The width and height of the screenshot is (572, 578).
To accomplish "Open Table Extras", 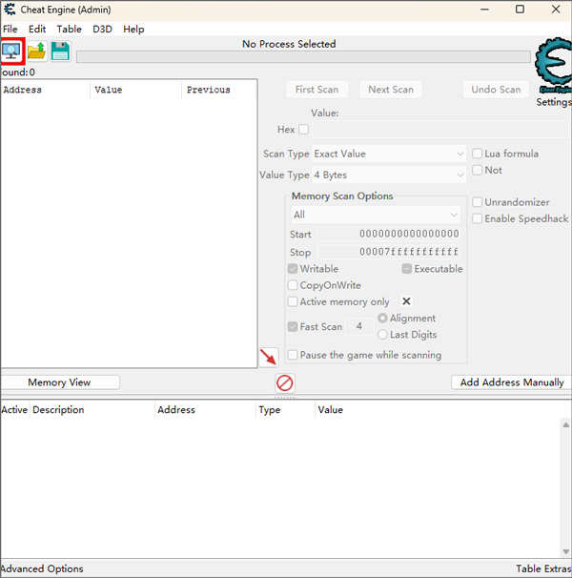I will click(x=543, y=568).
